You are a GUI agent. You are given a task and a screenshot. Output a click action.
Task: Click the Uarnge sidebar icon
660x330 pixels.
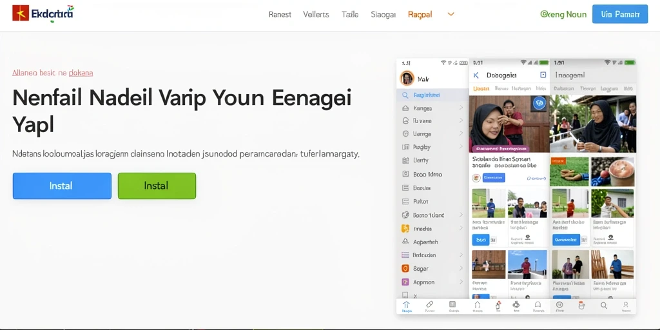405,134
